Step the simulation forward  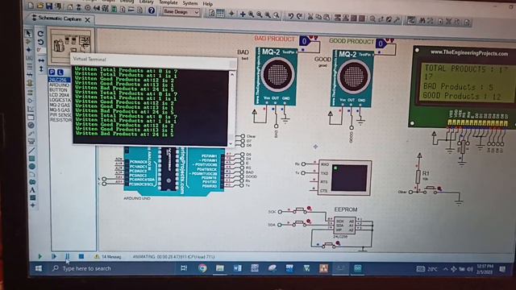point(54,256)
